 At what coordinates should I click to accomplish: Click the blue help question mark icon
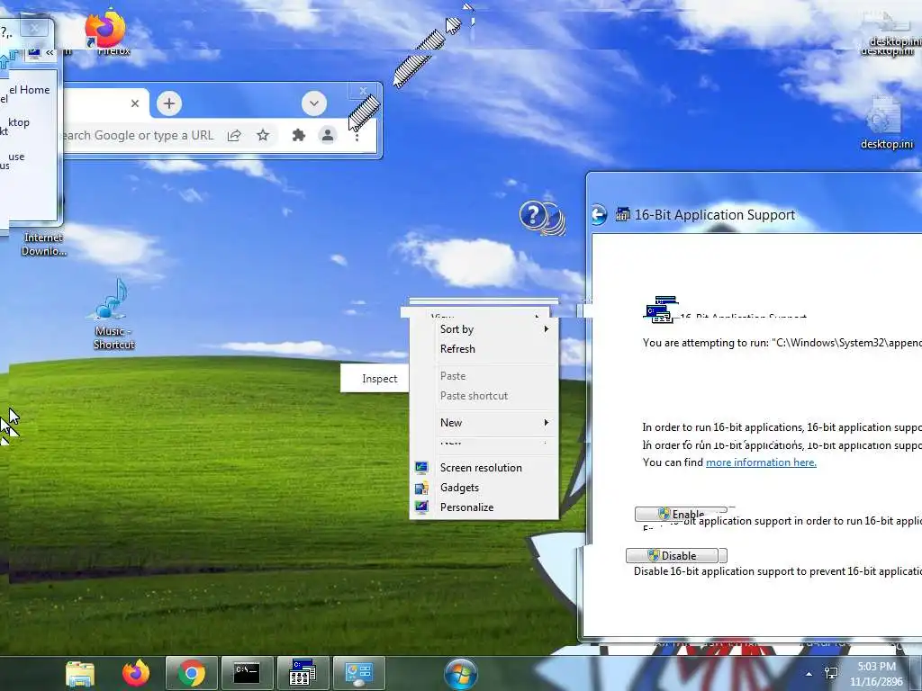[533, 215]
